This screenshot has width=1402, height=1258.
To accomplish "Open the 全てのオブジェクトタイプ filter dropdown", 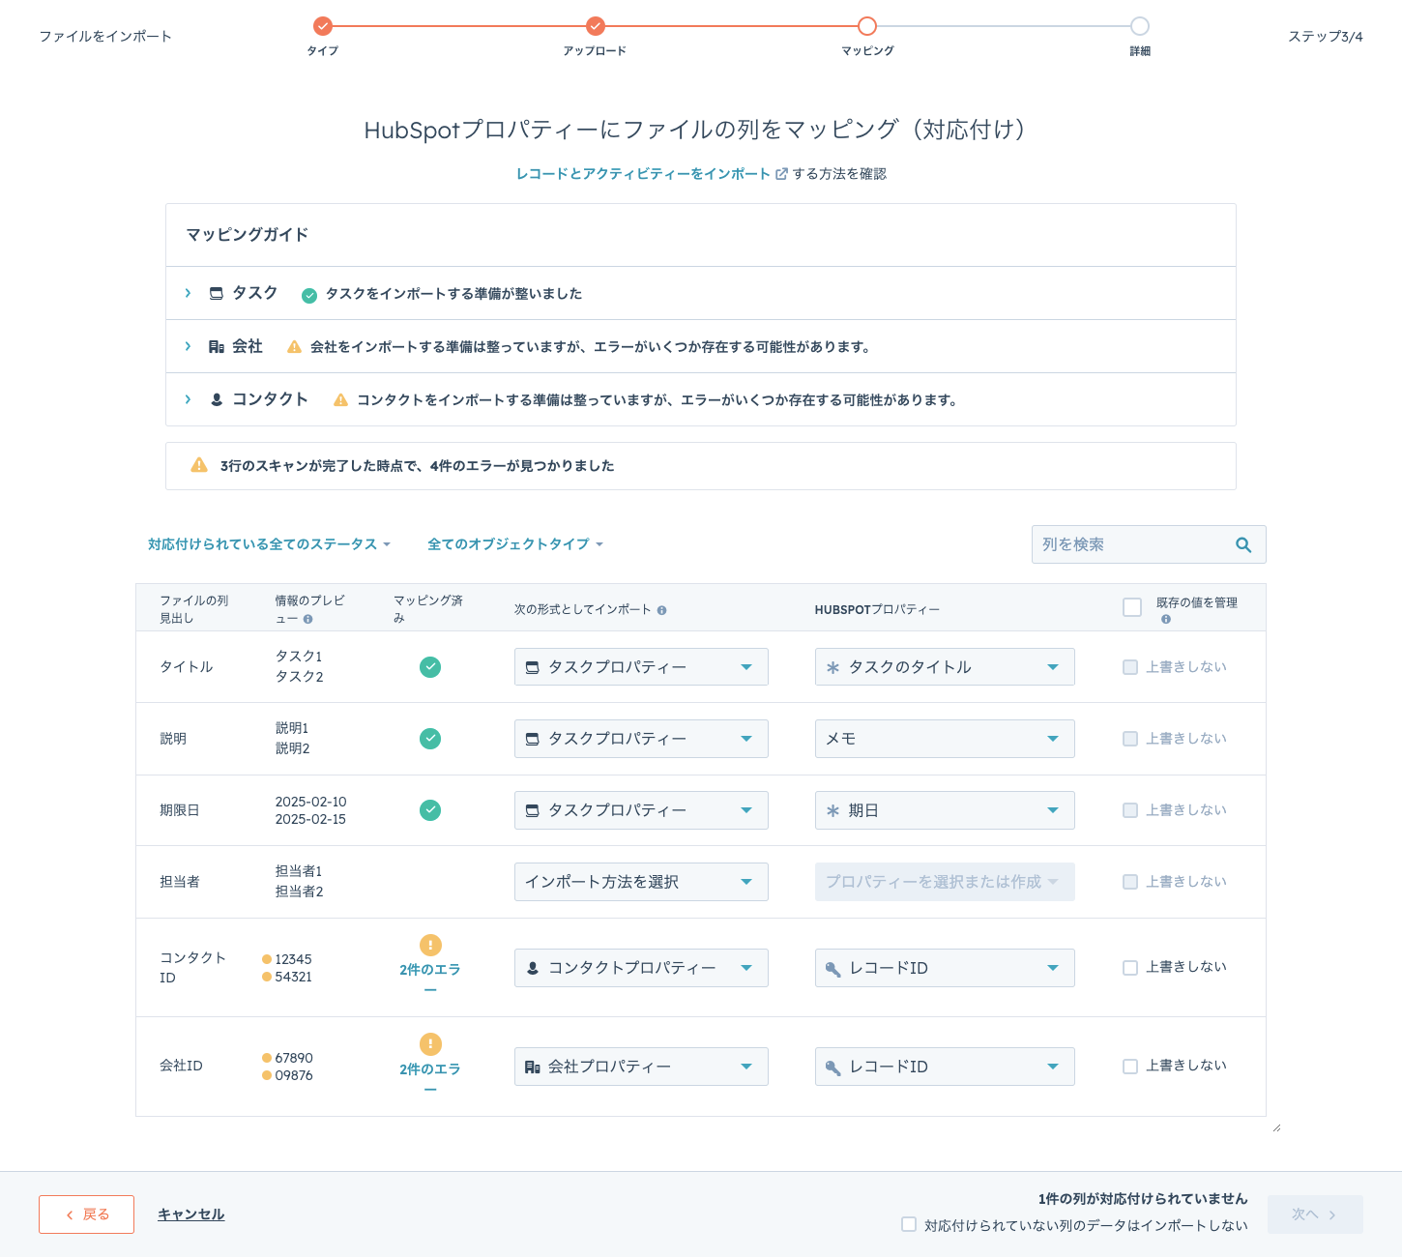I will pos(515,544).
